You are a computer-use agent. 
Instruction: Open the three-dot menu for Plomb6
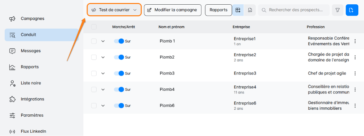coord(355,106)
